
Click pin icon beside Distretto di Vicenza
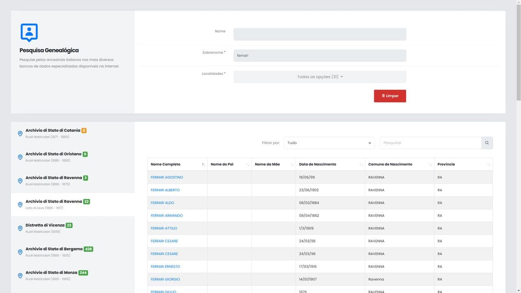pyautogui.click(x=20, y=228)
